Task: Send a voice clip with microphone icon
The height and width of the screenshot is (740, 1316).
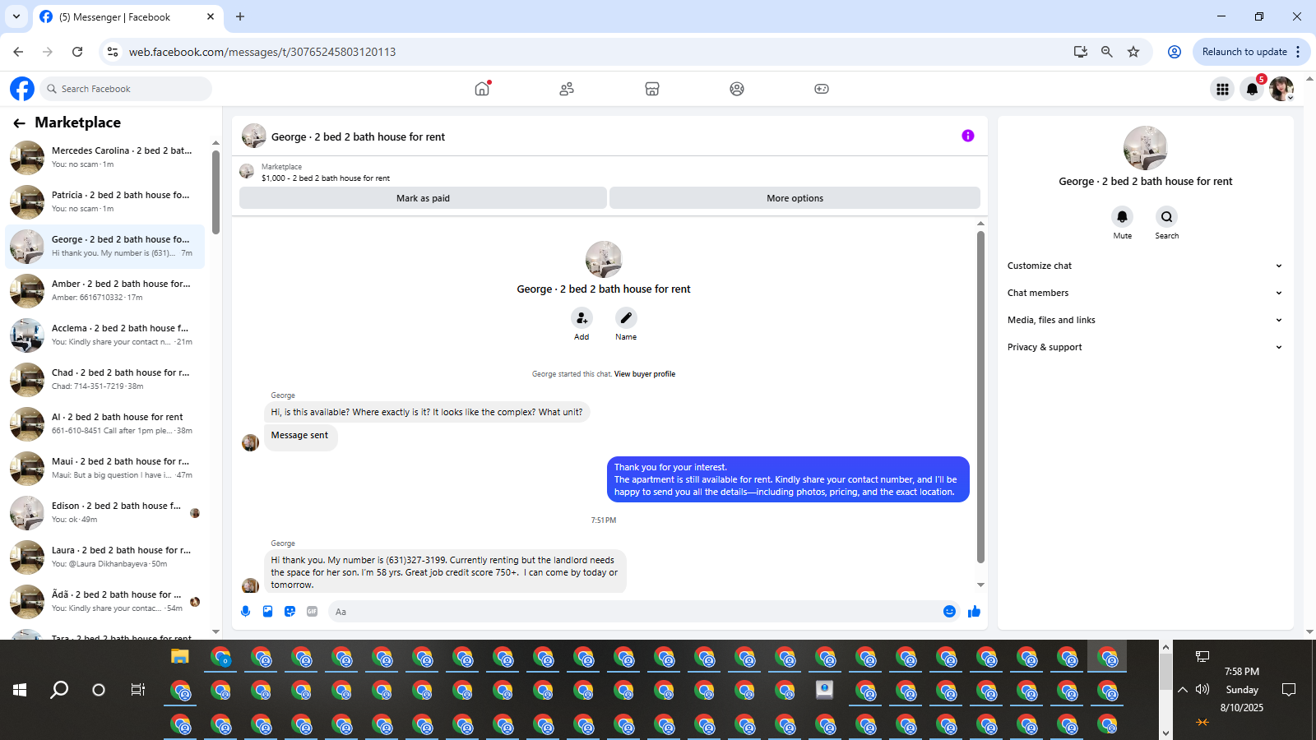Action: click(245, 611)
